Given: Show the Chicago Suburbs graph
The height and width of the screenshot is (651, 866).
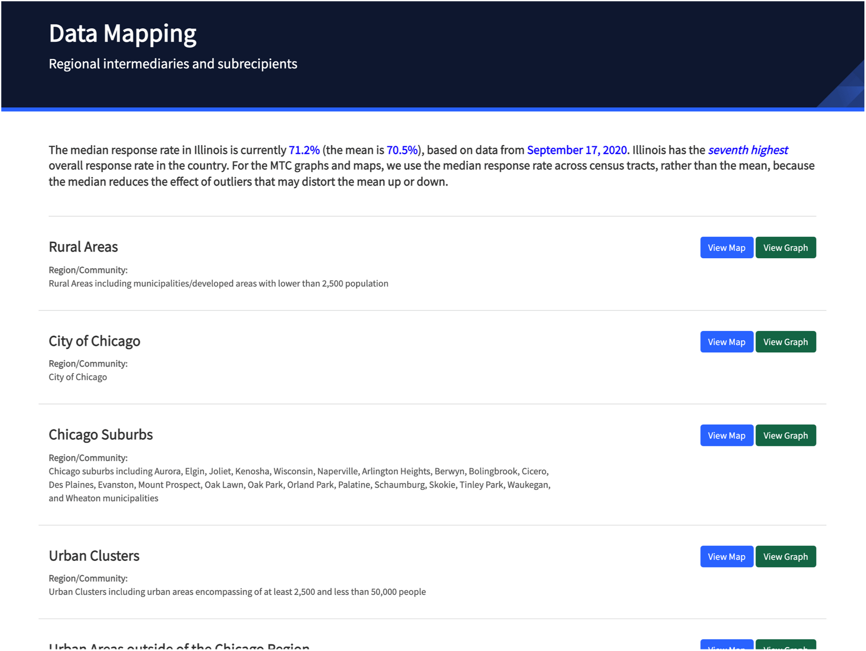Looking at the screenshot, I should (786, 435).
